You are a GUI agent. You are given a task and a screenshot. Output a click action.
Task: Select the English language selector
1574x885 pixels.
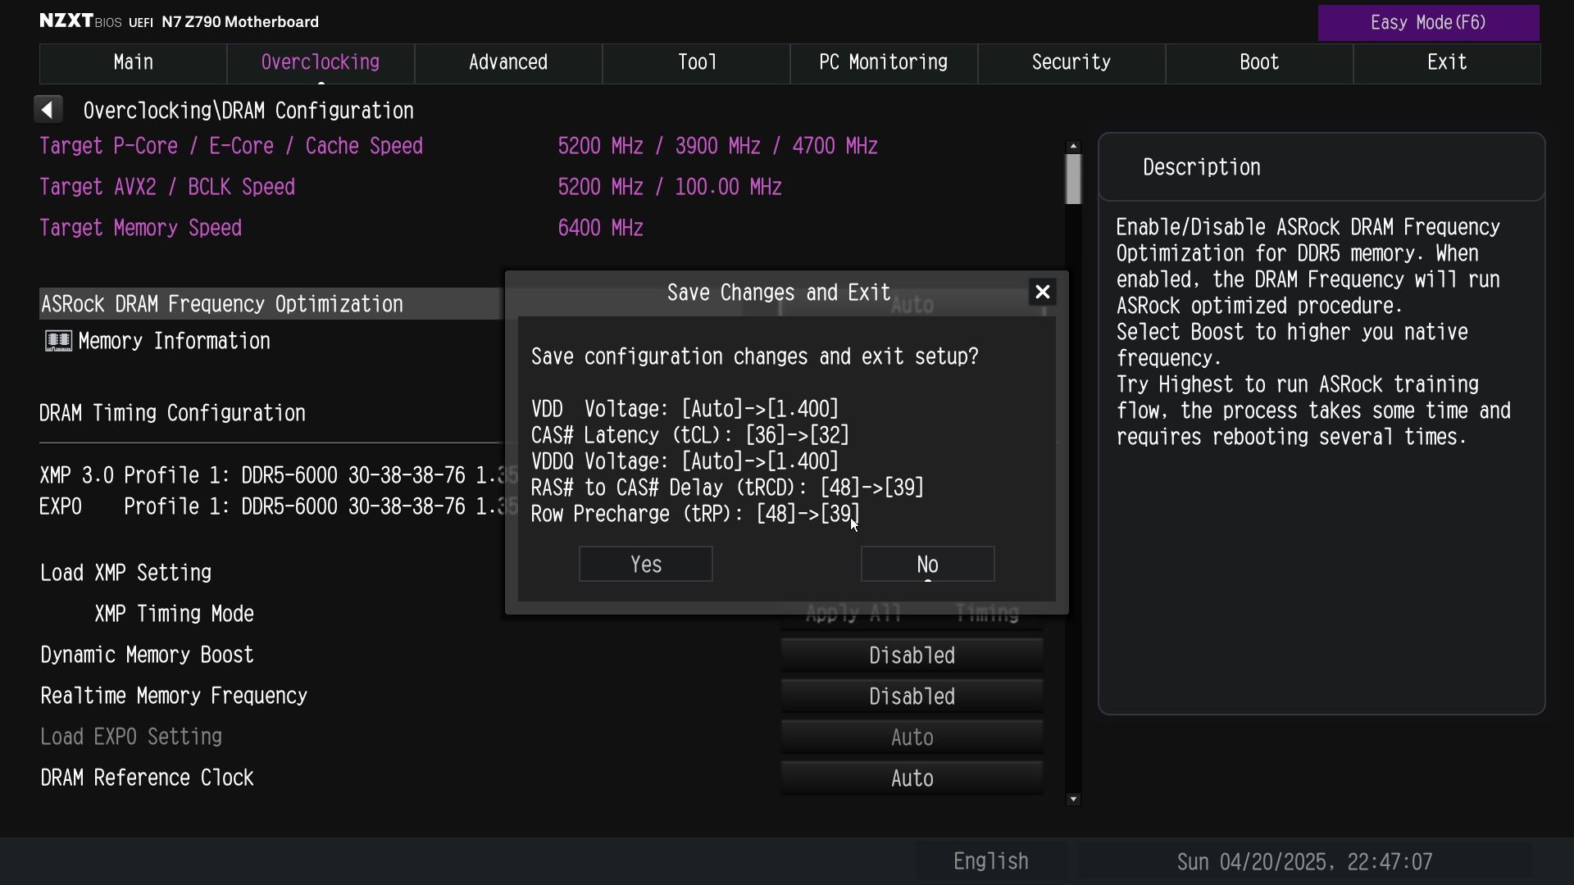[x=990, y=862]
